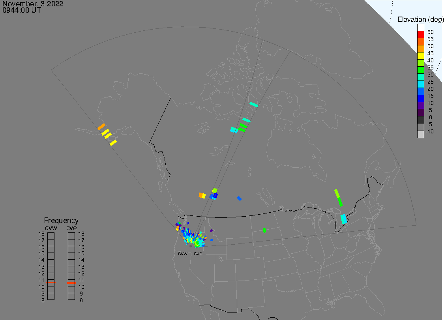Image resolution: width=444 pixels, height=320 pixels.
Task: Click the '60' elevation legend label
Action: click(431, 32)
